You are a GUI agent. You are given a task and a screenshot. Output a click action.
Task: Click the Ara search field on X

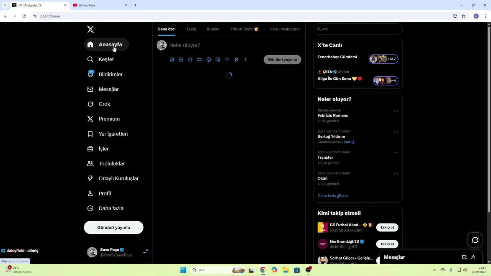click(358, 29)
